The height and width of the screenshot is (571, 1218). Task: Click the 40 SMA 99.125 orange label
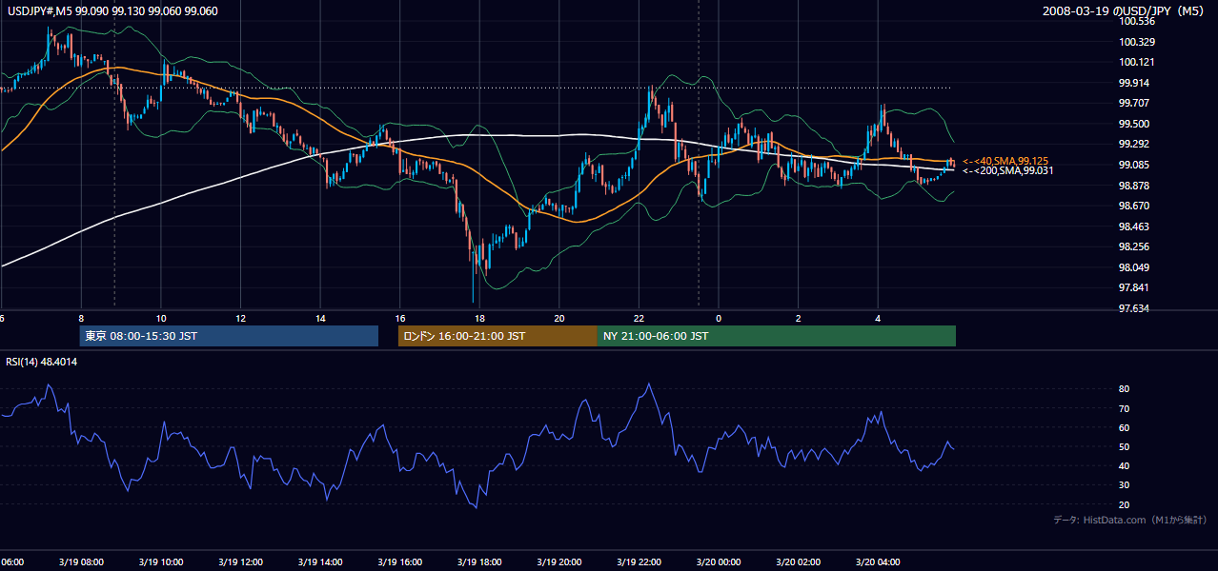click(1005, 162)
